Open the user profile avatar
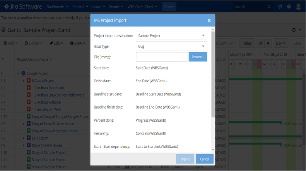Screen dimensions: 306x171 [x=298, y=7]
